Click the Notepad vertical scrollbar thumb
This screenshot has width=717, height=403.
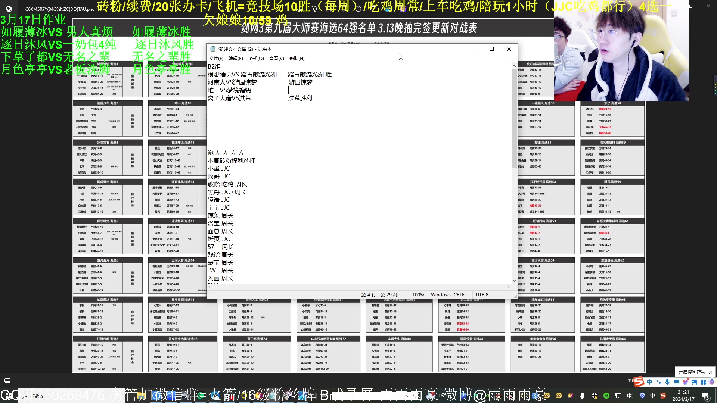pyautogui.click(x=514, y=118)
